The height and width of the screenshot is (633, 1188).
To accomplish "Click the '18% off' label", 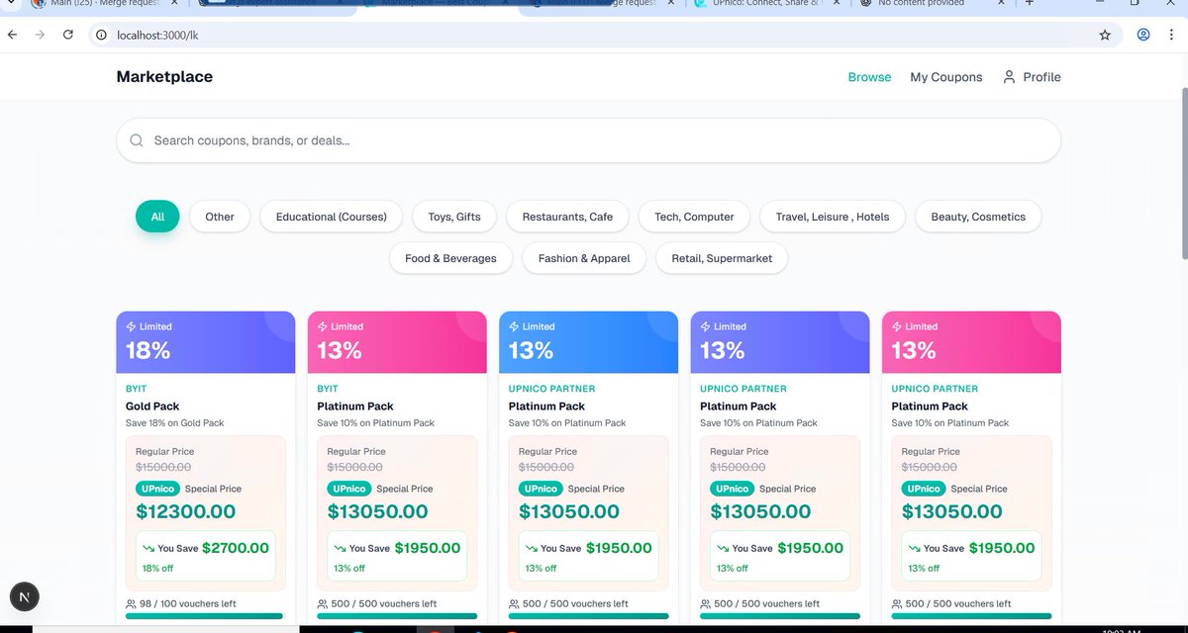I will pyautogui.click(x=157, y=569).
